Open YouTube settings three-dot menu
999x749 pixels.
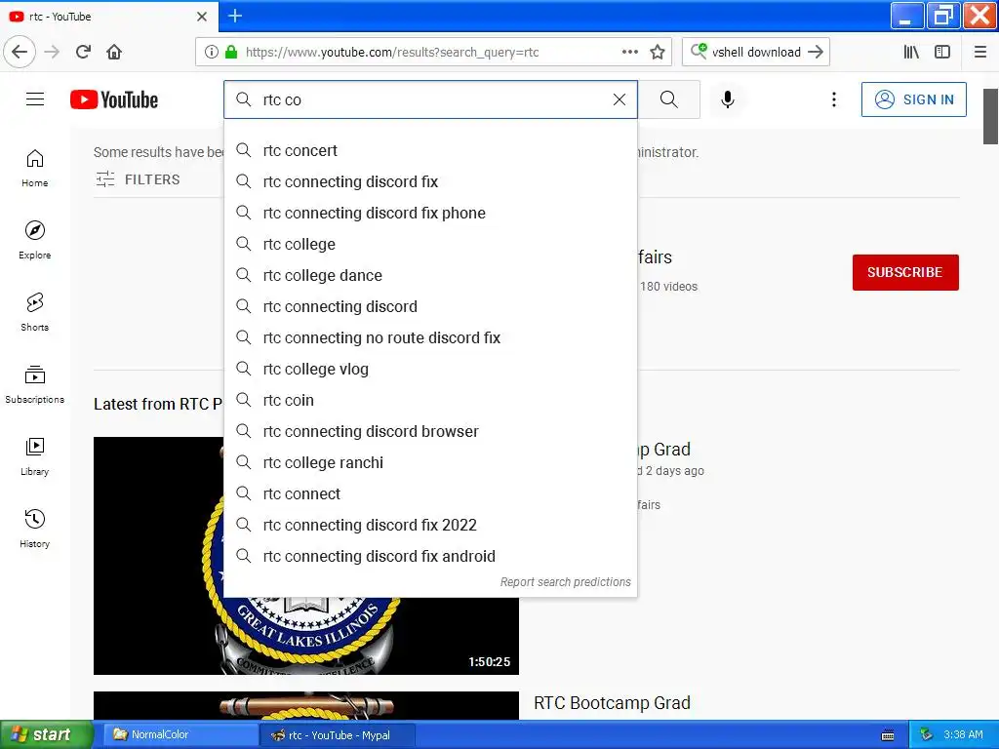(834, 99)
